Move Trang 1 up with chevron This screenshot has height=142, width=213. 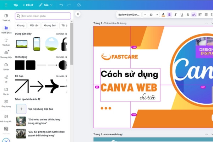click(207, 23)
